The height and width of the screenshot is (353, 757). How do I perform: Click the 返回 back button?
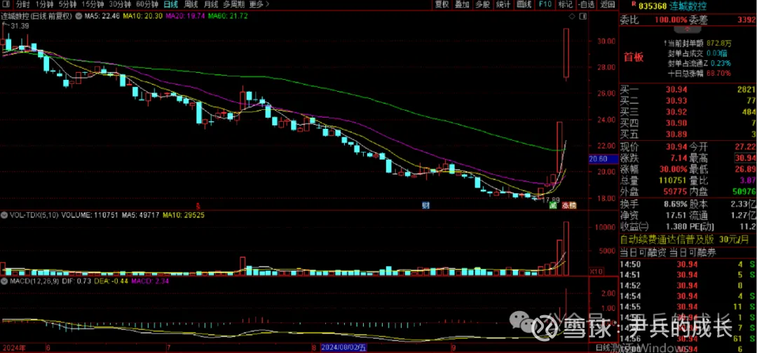click(x=607, y=5)
